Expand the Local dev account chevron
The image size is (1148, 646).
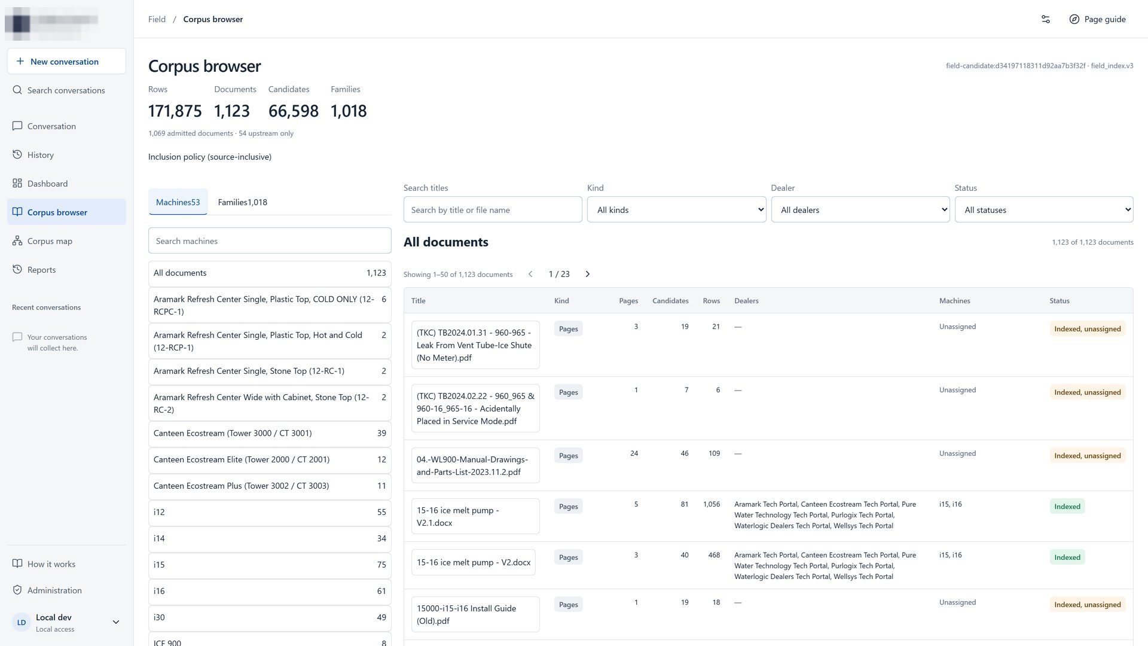(x=116, y=622)
